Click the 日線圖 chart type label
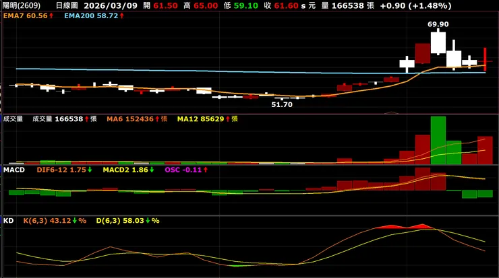The image size is (499, 278). (67, 5)
